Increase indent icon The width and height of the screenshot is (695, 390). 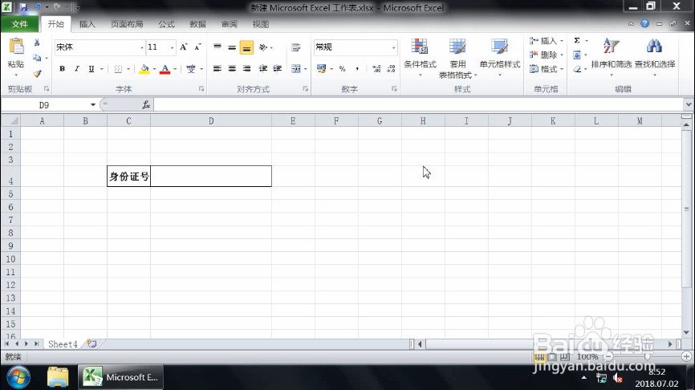coord(278,69)
